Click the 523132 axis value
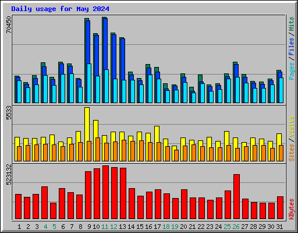298x233 pixels. [x=9, y=175]
